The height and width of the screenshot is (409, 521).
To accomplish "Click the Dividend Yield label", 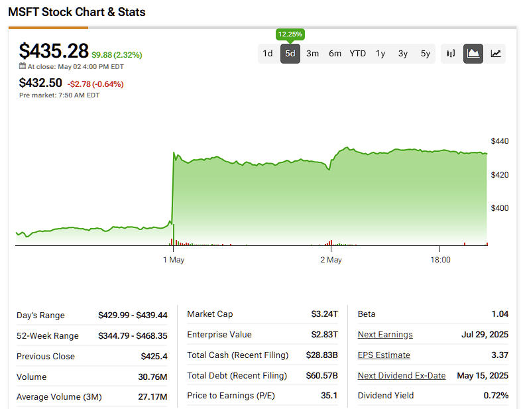I will (386, 395).
